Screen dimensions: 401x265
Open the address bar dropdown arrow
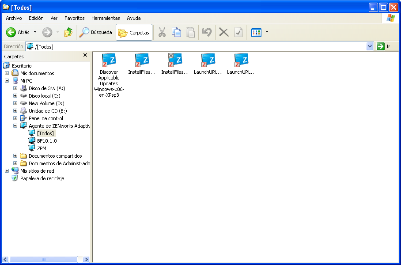[370, 46]
